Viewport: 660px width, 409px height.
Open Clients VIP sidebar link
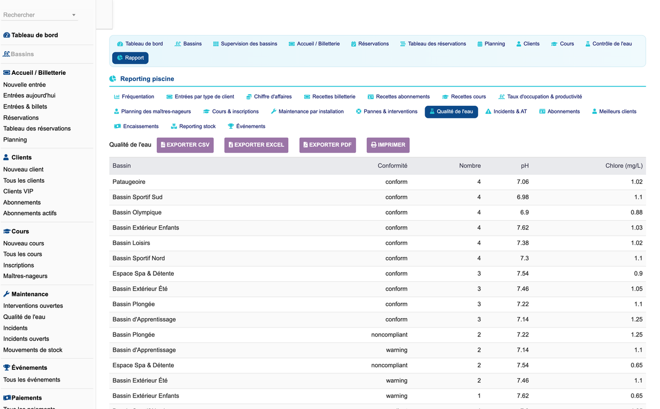point(18,192)
